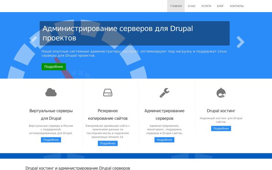Open the О НАС menu item
The height and width of the screenshot is (170, 272).
pyautogui.click(x=192, y=6)
